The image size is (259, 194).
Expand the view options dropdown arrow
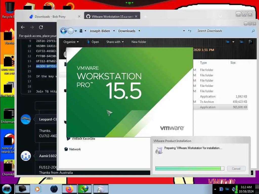[x=233, y=42]
